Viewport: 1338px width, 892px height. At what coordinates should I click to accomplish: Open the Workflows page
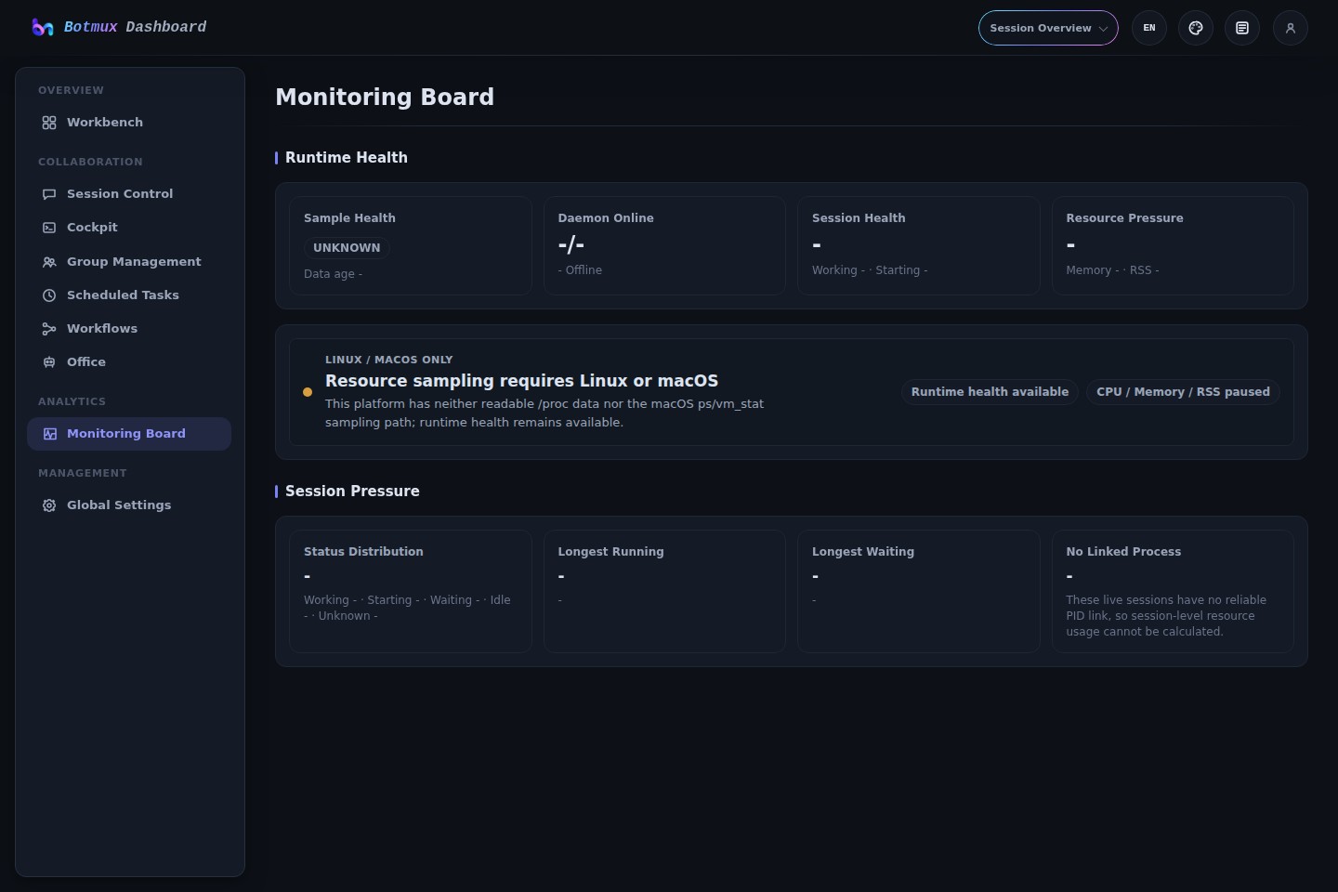(x=129, y=329)
